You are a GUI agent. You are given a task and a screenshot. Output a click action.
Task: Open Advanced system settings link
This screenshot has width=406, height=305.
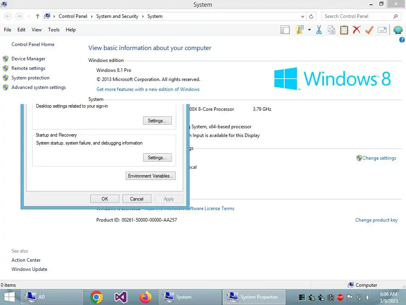(x=38, y=87)
